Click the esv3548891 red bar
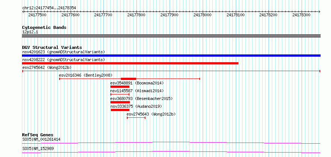The width and height of the screenshot is (331, 157). 120,87
